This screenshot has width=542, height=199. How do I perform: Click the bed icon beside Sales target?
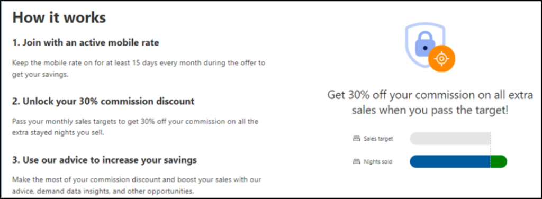[x=356, y=139]
